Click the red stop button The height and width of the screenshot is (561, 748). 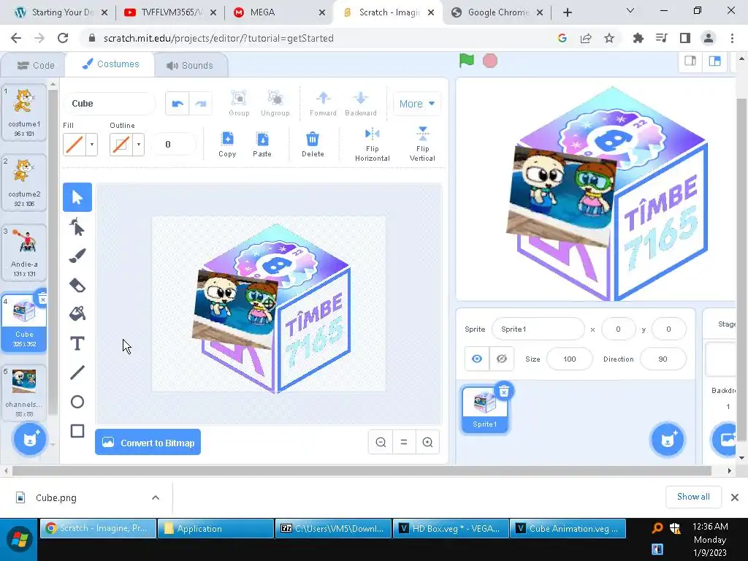pos(490,61)
